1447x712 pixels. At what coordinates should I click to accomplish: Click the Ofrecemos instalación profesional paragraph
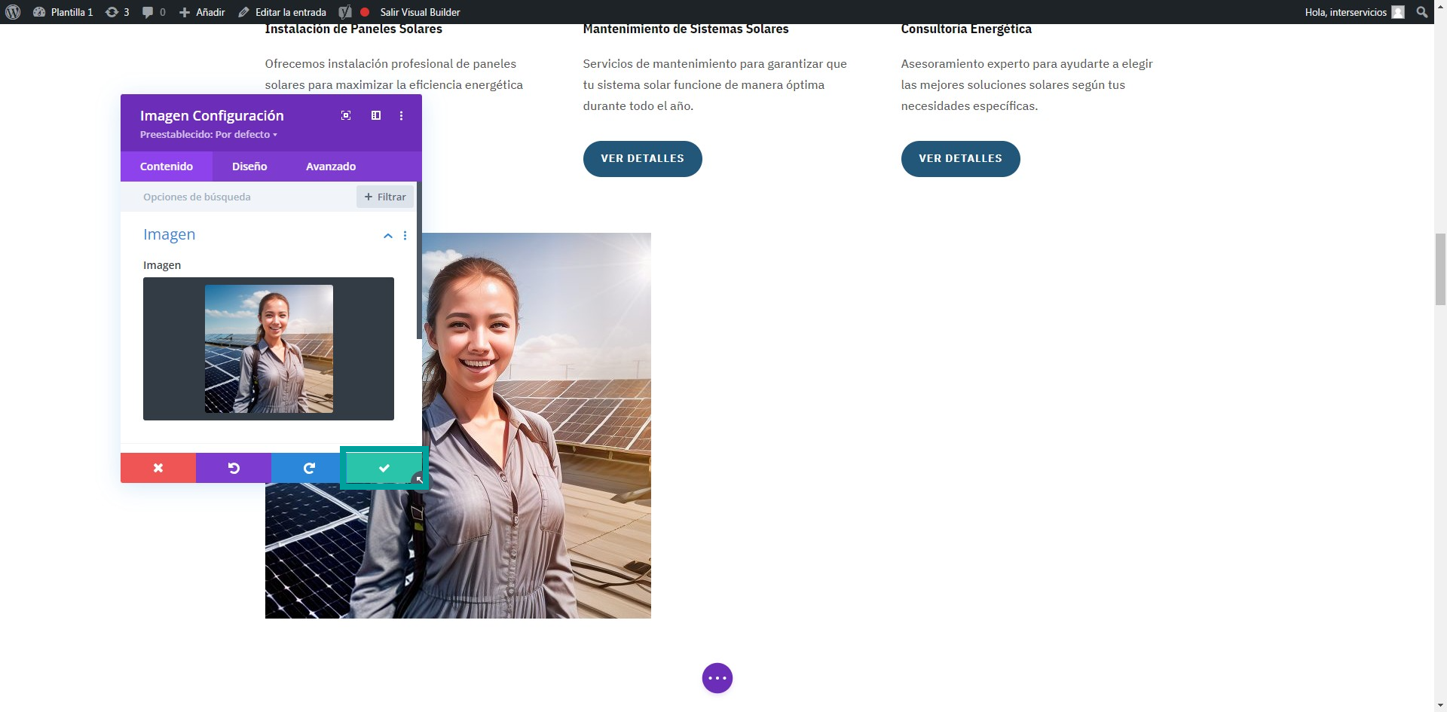[x=394, y=75]
